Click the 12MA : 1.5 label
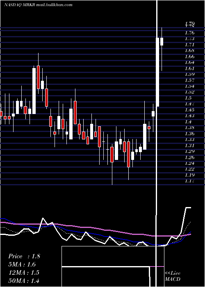This screenshot has width=205, height=287. coord(24,272)
